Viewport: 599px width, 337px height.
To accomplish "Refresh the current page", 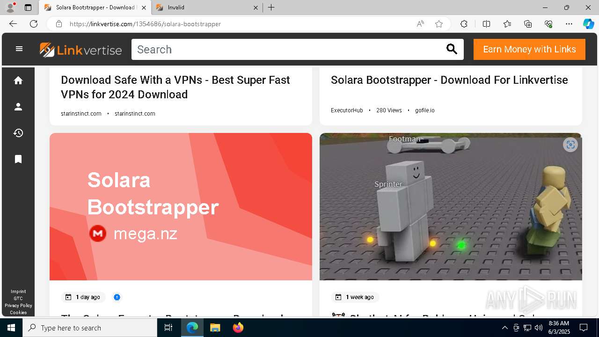I will click(x=34, y=24).
